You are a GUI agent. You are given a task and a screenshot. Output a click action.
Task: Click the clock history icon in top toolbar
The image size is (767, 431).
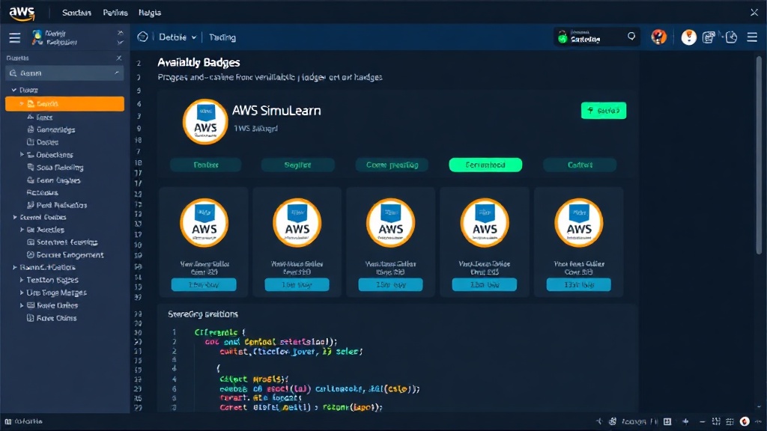pos(731,37)
